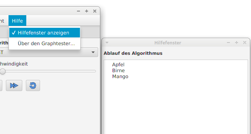Open the Hilfefenster window menu triangle

[107, 43]
